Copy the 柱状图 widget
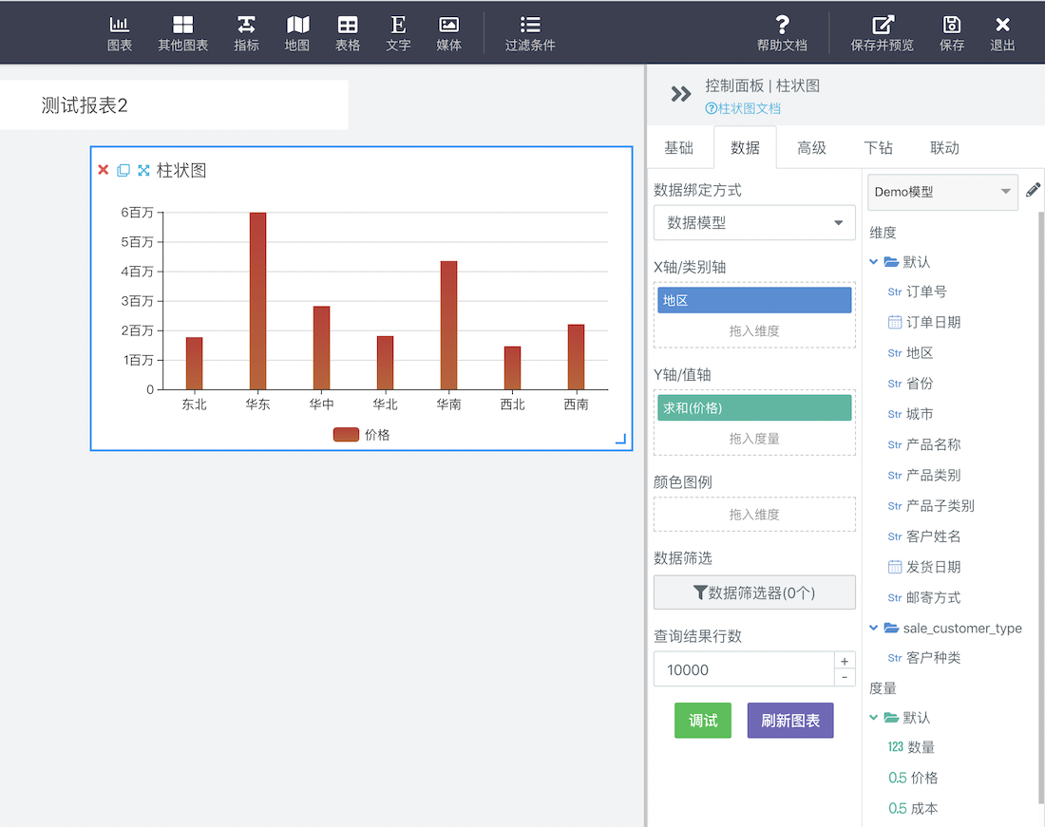The height and width of the screenshot is (827, 1045). 123,170
